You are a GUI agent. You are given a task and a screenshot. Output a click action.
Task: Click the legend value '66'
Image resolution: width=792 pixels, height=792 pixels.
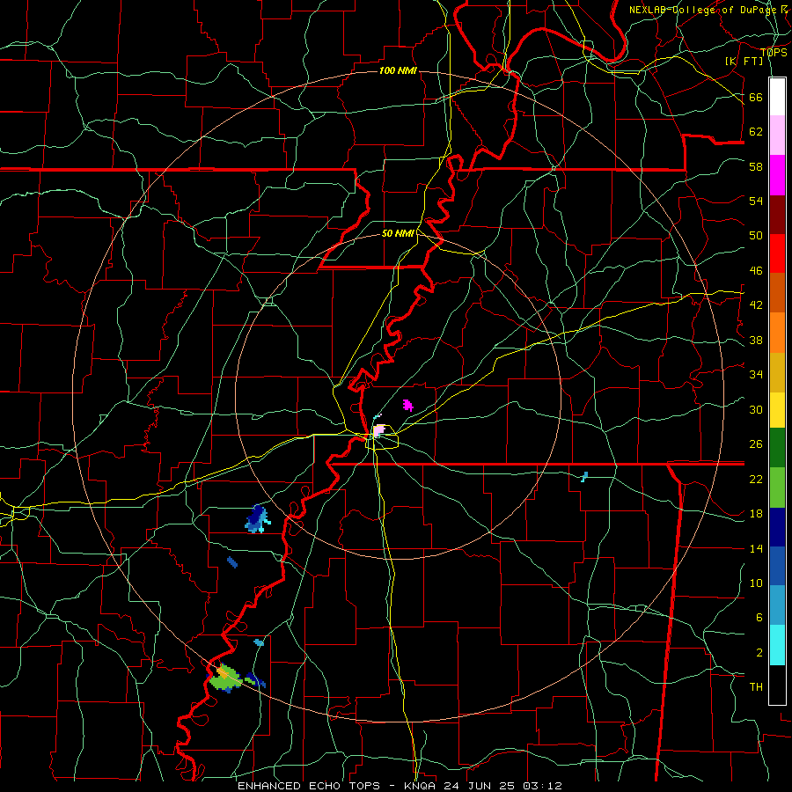[x=756, y=97]
